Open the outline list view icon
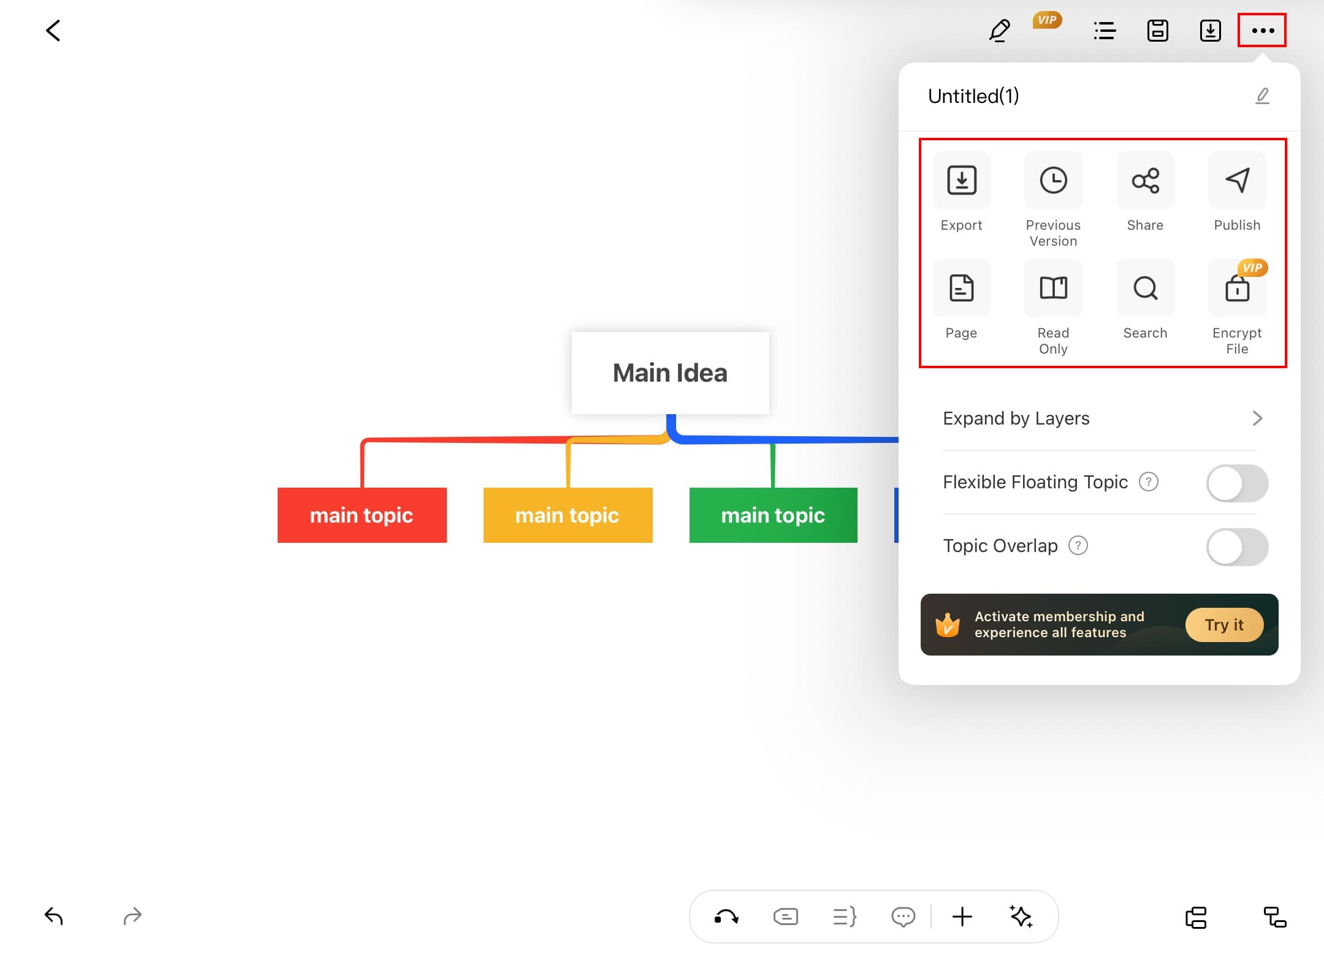1324x968 pixels. (1105, 30)
